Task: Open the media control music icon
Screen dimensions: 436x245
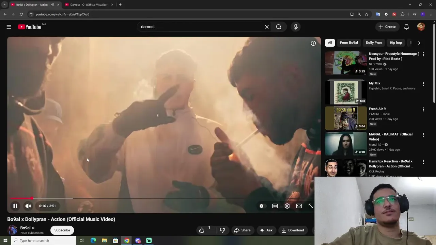Action: pos(415,14)
